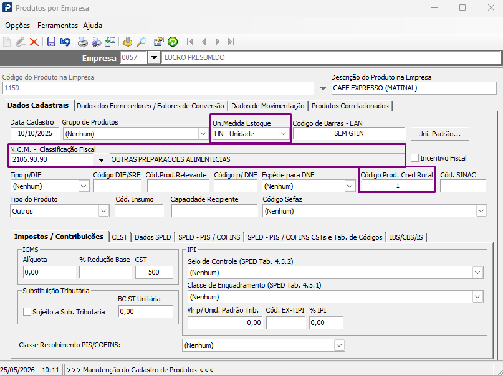Screen dimensions: 503x376
Task: Click the Cód. SINAC input field
Action: 463,186
